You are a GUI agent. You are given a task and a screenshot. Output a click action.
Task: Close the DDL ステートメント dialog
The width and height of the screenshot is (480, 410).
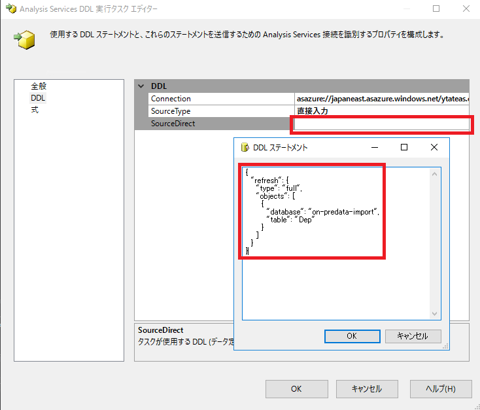[x=434, y=148]
